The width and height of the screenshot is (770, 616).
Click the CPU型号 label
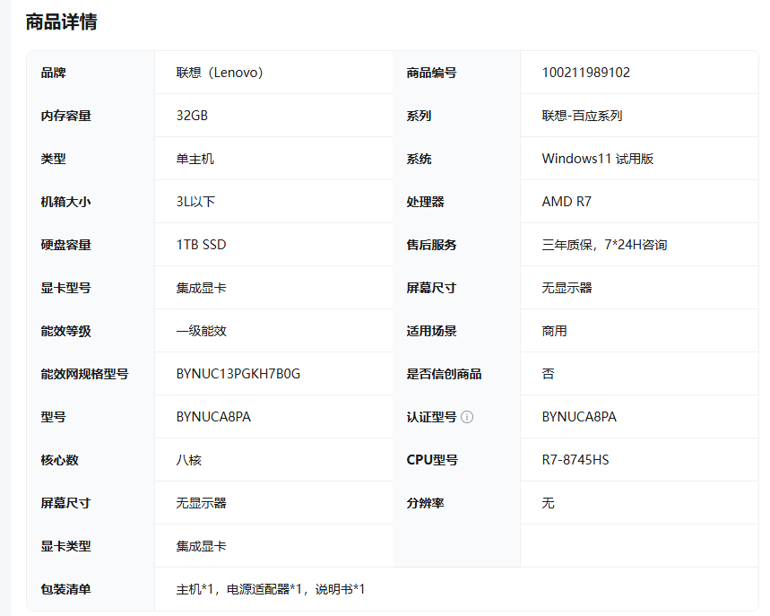click(432, 460)
